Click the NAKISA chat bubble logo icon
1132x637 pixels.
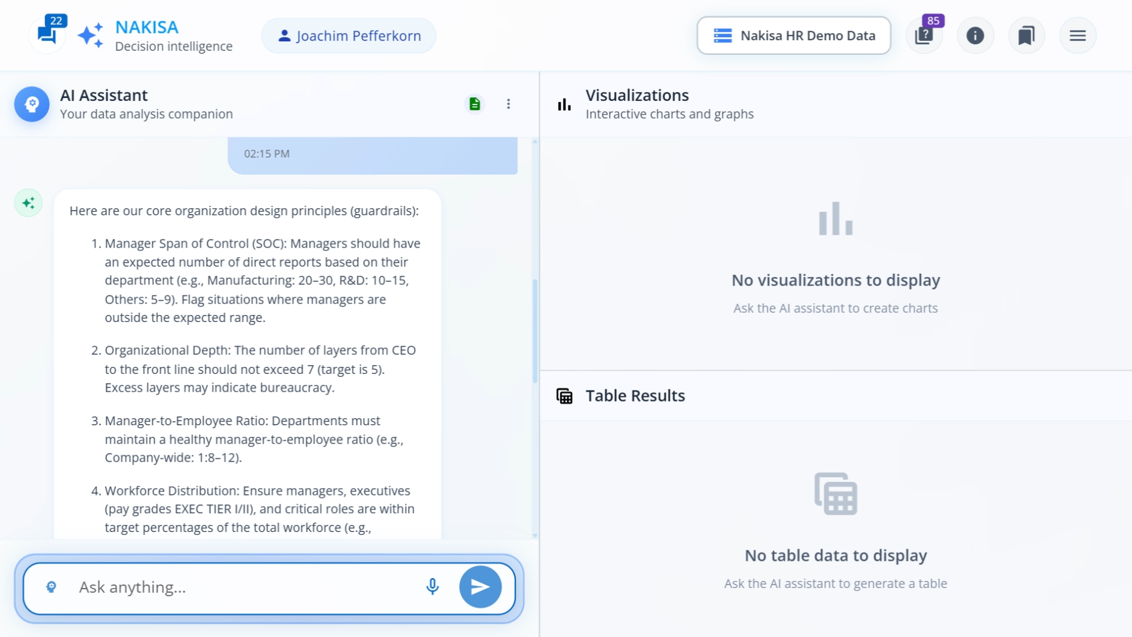coord(48,34)
